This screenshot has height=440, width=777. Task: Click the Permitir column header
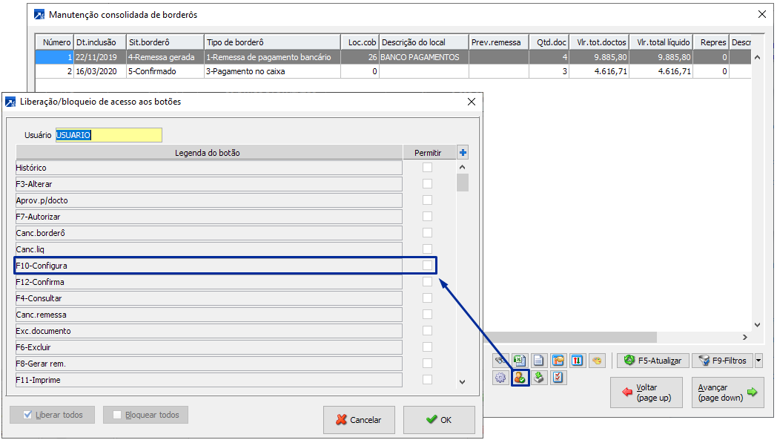tap(429, 153)
